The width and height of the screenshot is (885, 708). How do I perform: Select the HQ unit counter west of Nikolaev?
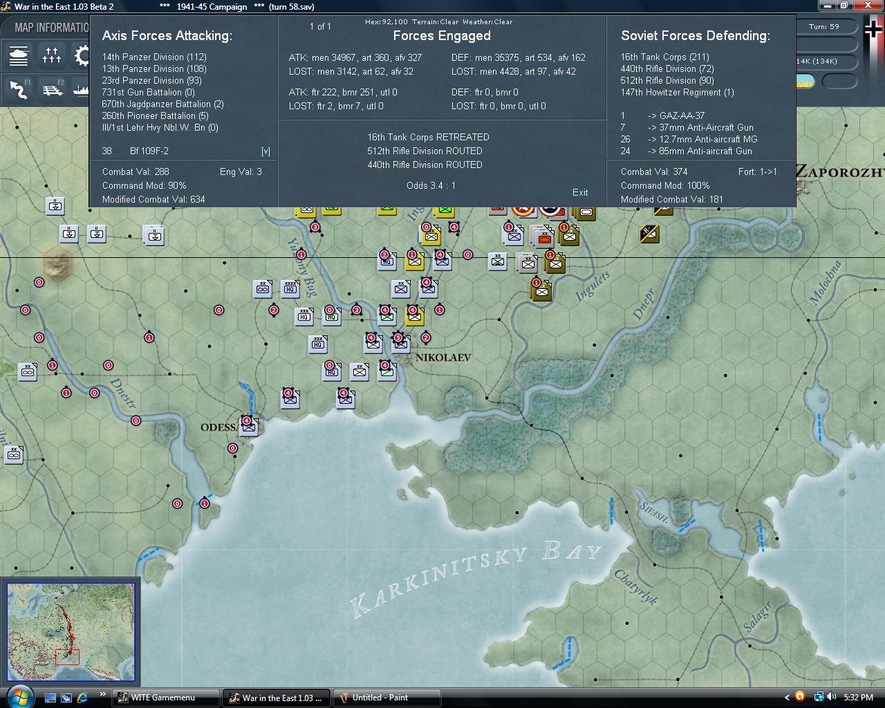coord(317,343)
